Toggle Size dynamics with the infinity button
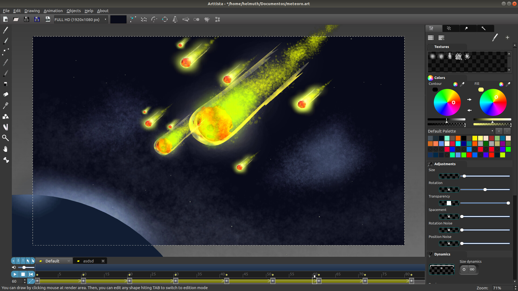 pos(472,269)
